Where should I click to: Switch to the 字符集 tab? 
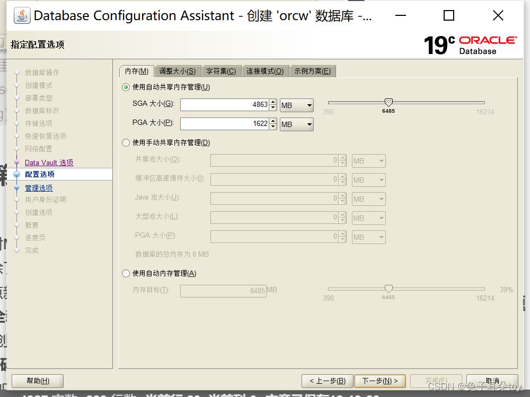pos(221,71)
